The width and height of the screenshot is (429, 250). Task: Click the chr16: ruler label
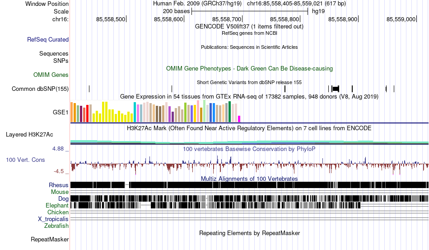pyautogui.click(x=60, y=19)
